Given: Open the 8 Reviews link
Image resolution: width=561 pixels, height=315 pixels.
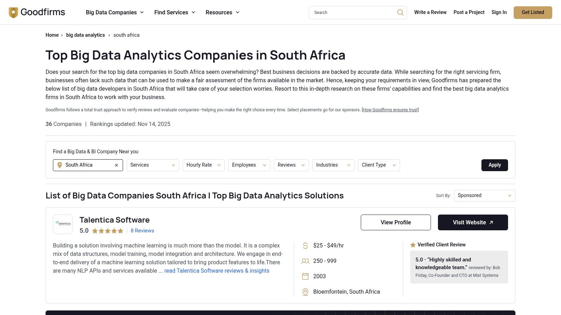Looking at the screenshot, I should click(x=142, y=231).
